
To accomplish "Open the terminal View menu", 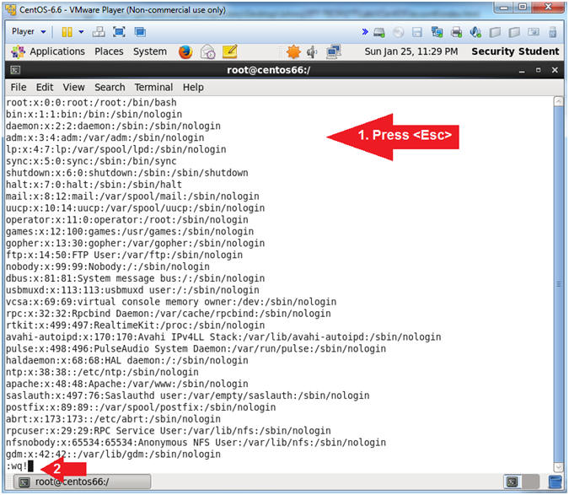I will coord(73,88).
